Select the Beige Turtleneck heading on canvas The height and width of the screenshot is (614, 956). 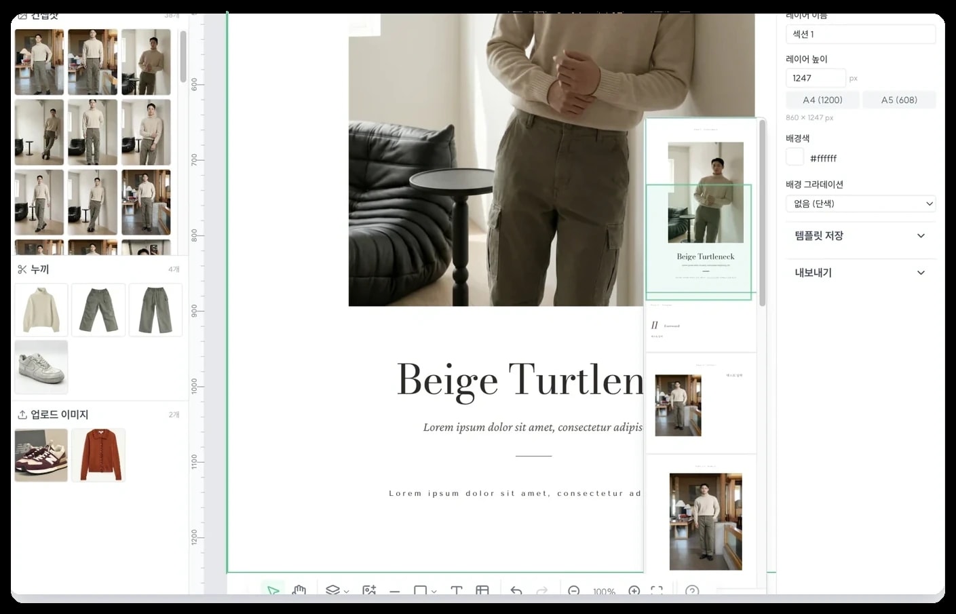click(x=520, y=380)
